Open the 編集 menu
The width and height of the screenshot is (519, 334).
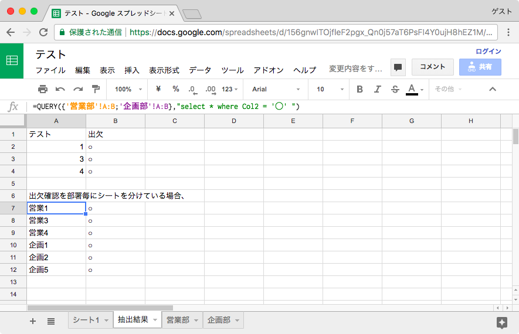tap(83, 70)
